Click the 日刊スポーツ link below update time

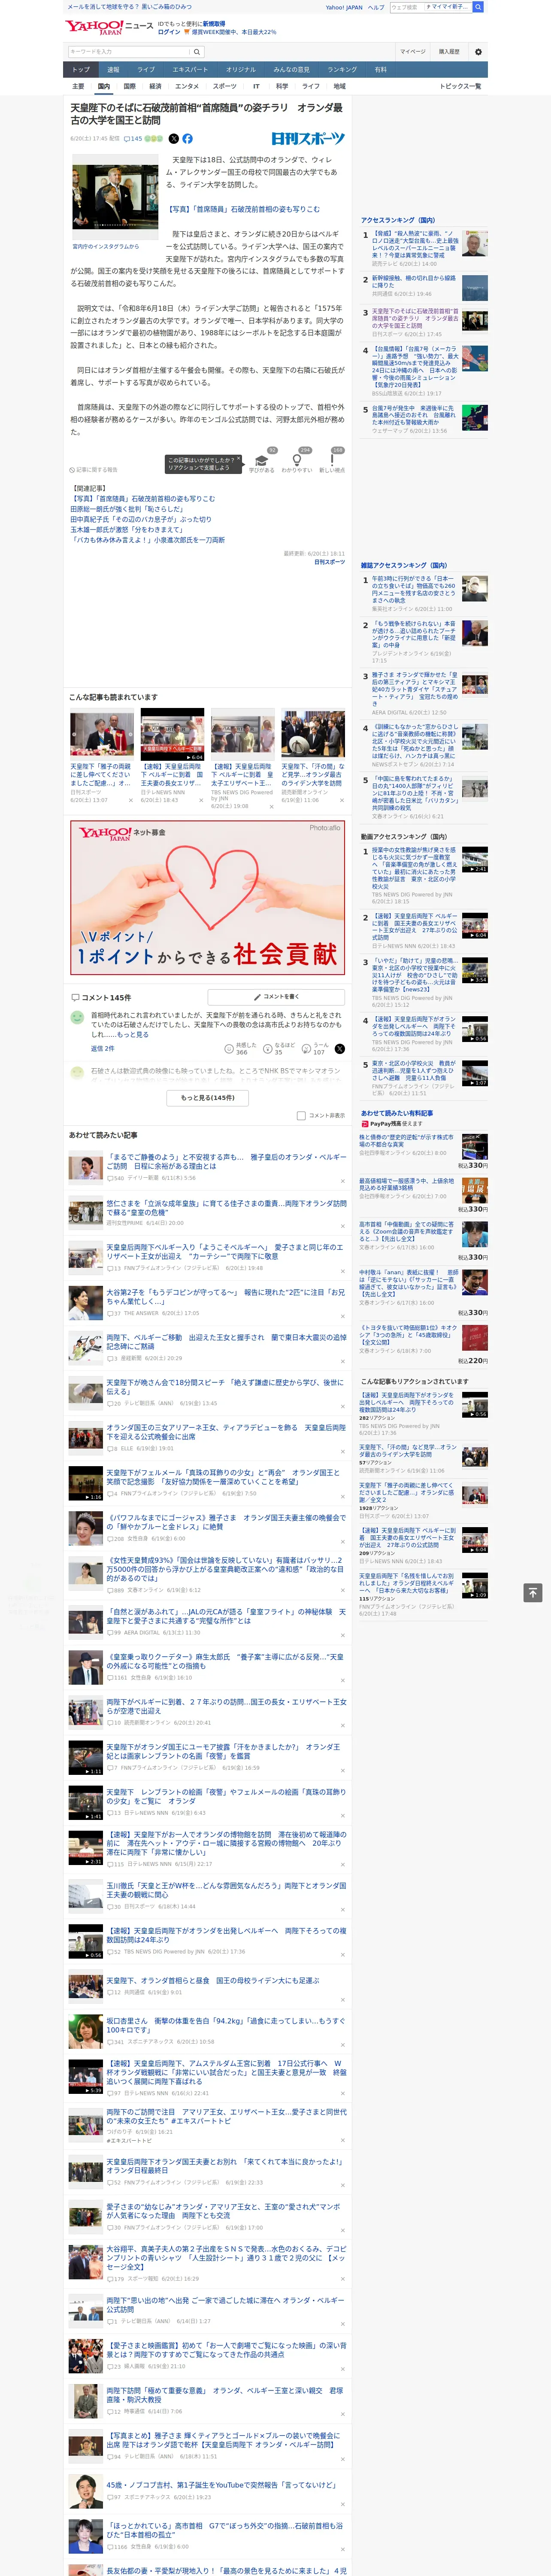[x=329, y=562]
